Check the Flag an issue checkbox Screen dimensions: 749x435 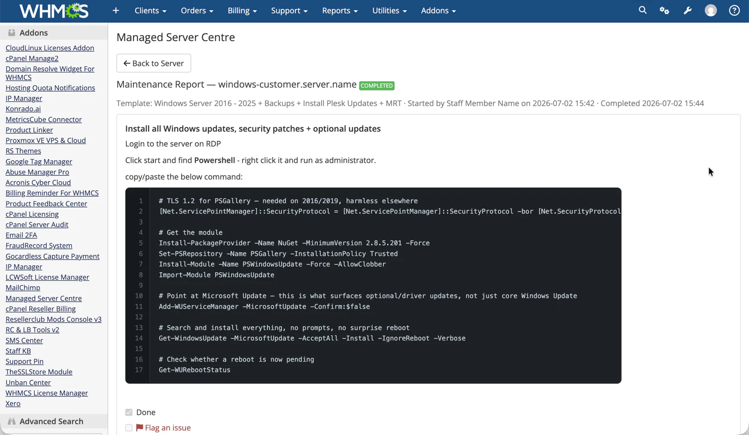click(x=129, y=428)
